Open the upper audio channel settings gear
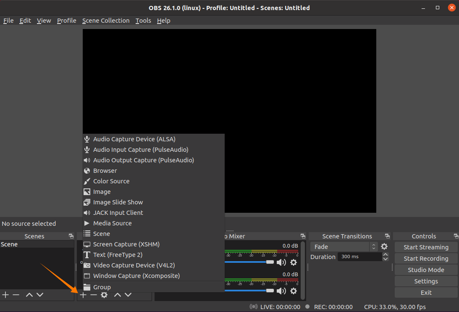 pyautogui.click(x=293, y=262)
